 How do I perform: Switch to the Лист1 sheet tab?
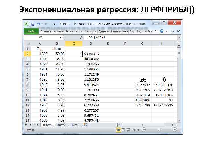48,125
